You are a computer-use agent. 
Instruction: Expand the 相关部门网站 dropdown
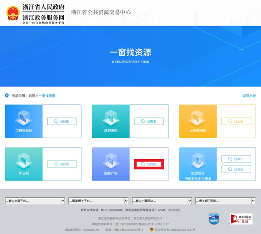pos(225,201)
